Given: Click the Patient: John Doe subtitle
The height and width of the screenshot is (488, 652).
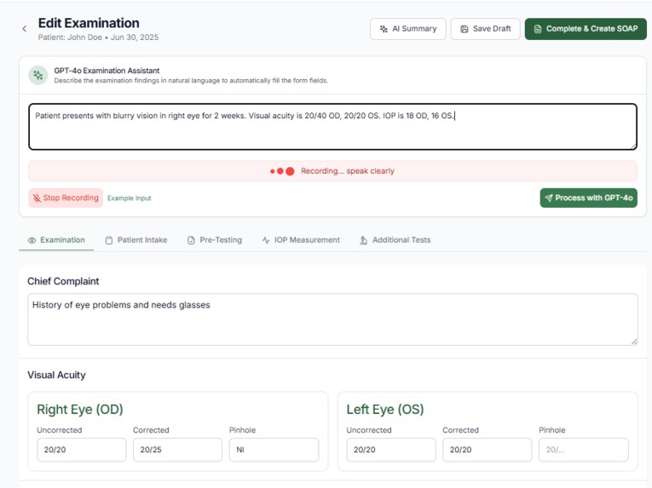Looking at the screenshot, I should tap(98, 37).
